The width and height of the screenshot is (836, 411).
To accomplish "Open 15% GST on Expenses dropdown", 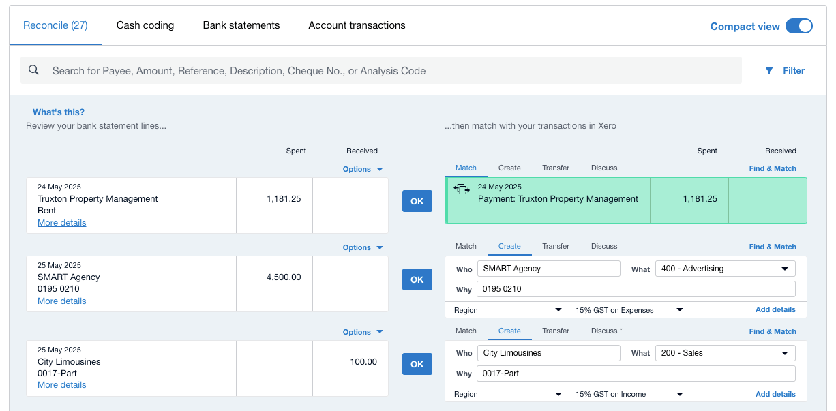I will coord(629,310).
